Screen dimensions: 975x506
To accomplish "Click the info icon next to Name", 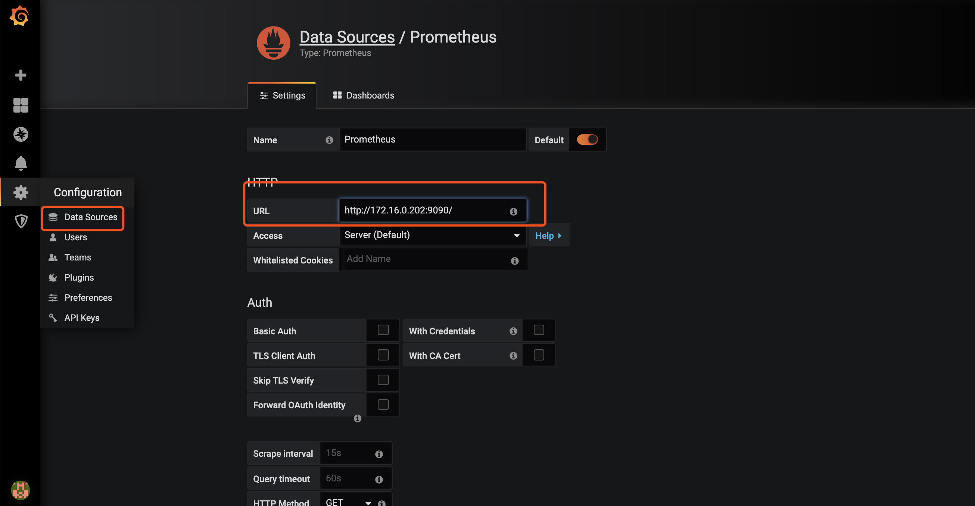I will pos(329,140).
